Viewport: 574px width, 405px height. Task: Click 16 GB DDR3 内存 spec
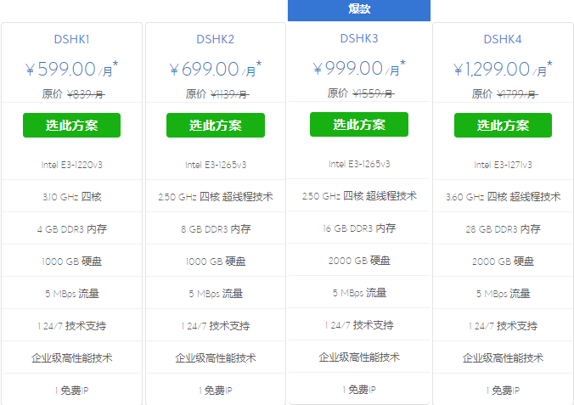point(359,228)
